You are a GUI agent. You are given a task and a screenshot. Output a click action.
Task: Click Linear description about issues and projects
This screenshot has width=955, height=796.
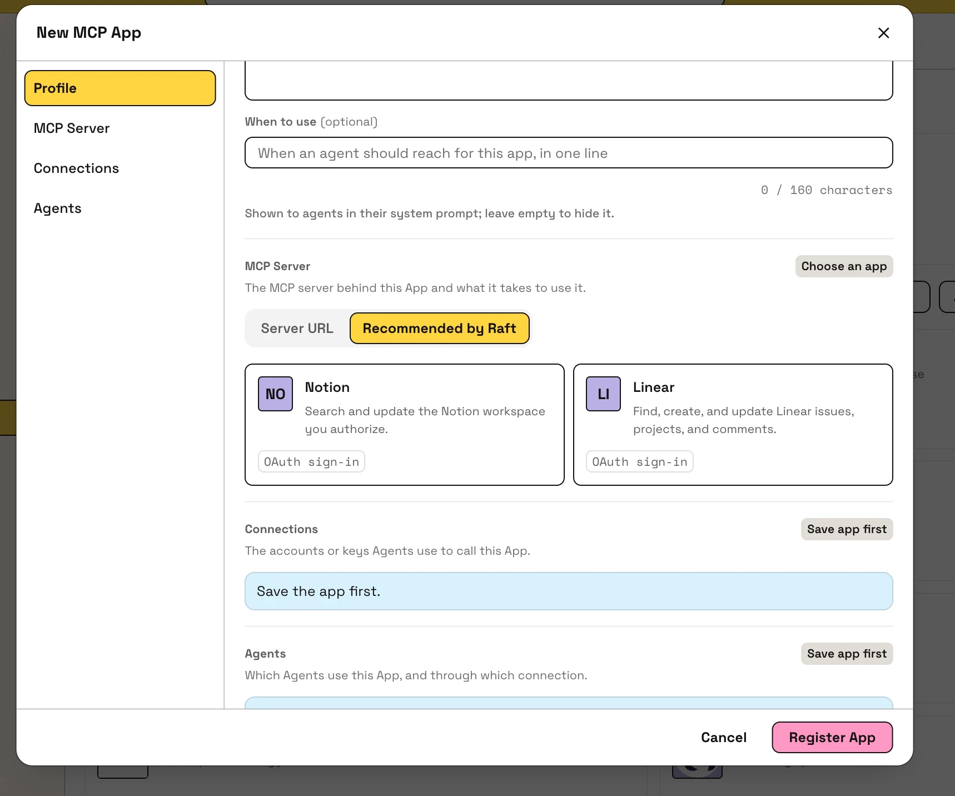[x=743, y=420]
